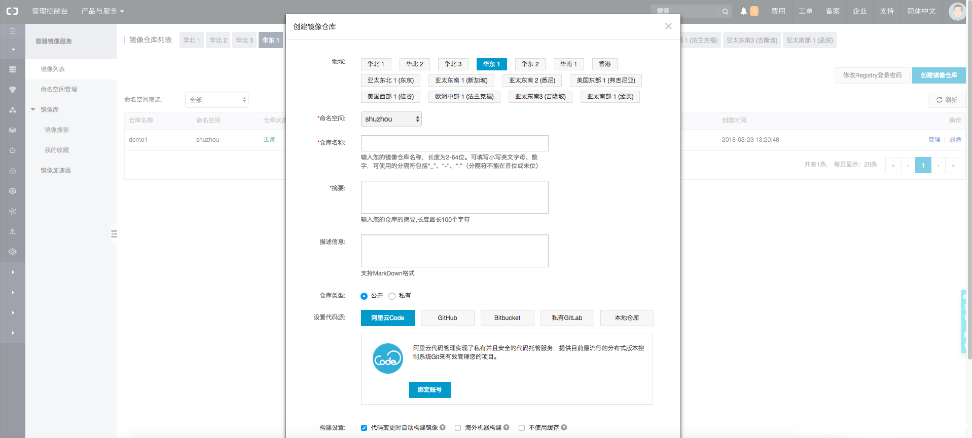Screen dimensions: 972x438
Task: Open the 产品与服务 dropdown menu
Action: coord(102,11)
